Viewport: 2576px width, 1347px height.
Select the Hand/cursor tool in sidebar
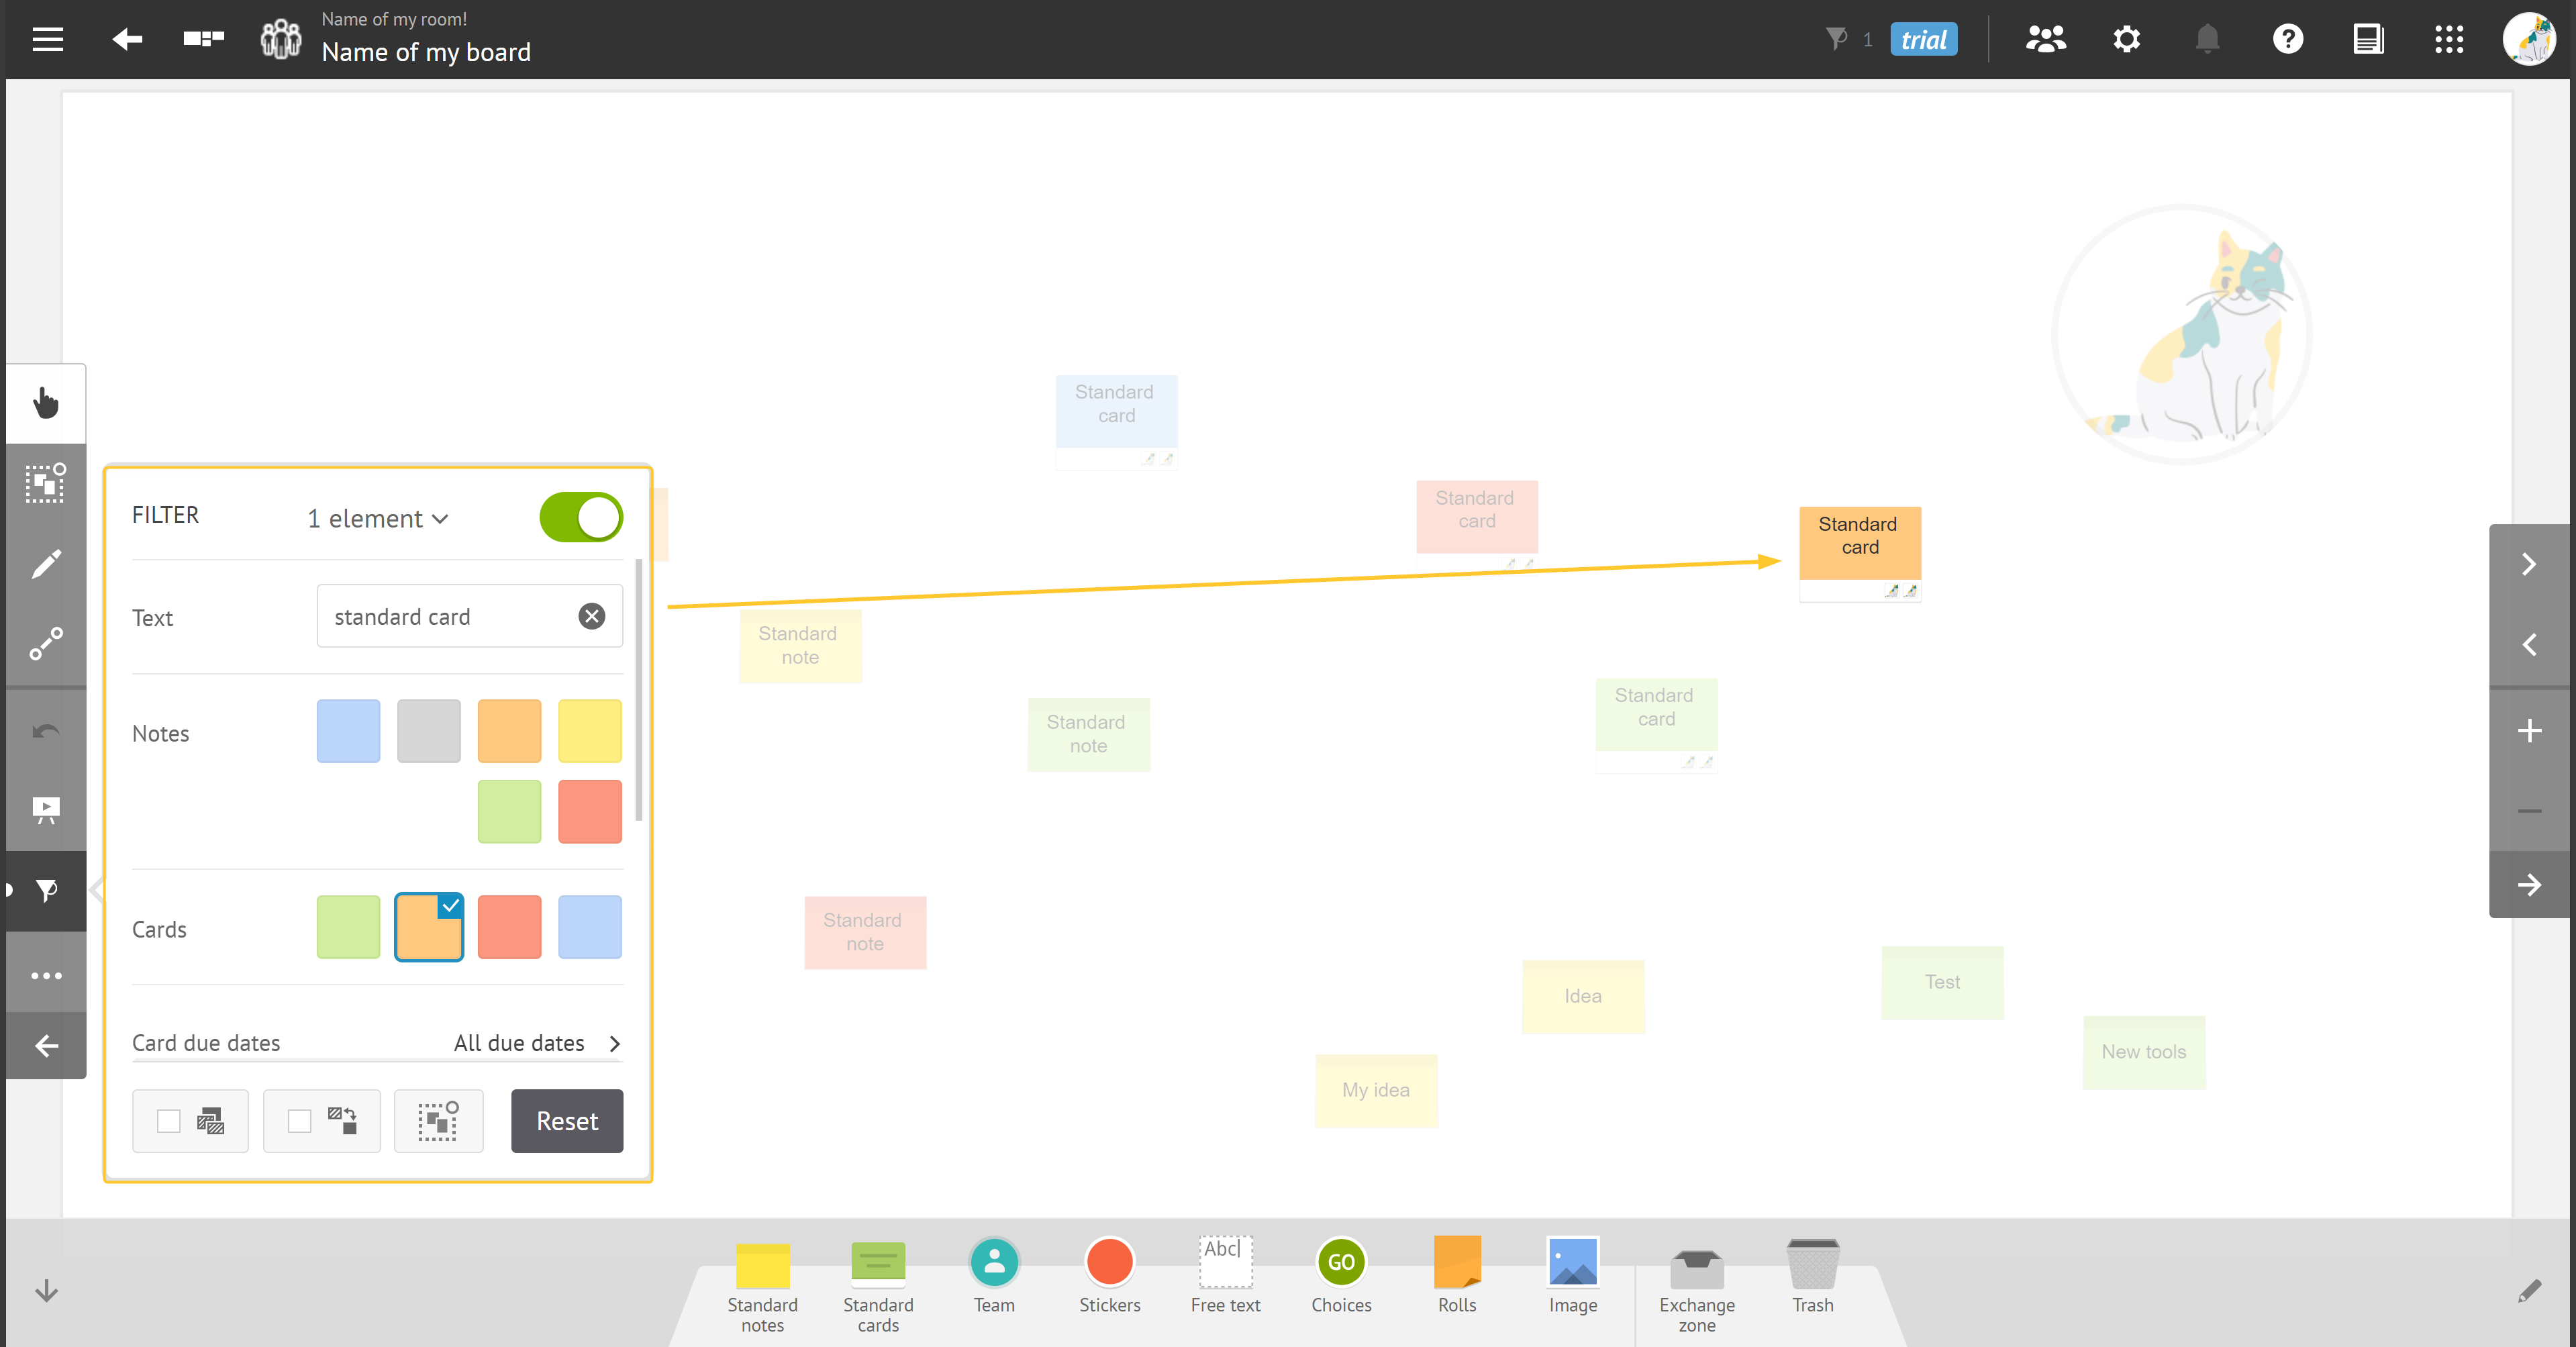coord(46,403)
